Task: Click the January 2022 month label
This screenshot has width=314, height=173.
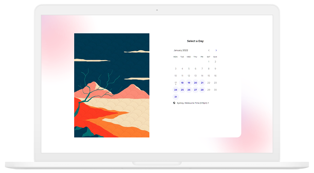Action: tap(181, 50)
